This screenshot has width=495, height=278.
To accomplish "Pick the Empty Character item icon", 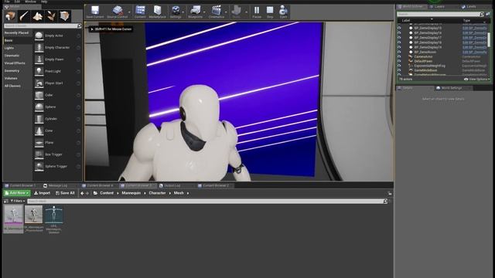I will [x=39, y=48].
